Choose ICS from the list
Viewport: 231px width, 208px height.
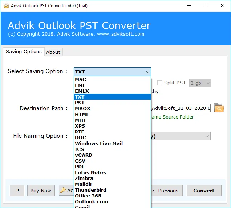pos(112,149)
